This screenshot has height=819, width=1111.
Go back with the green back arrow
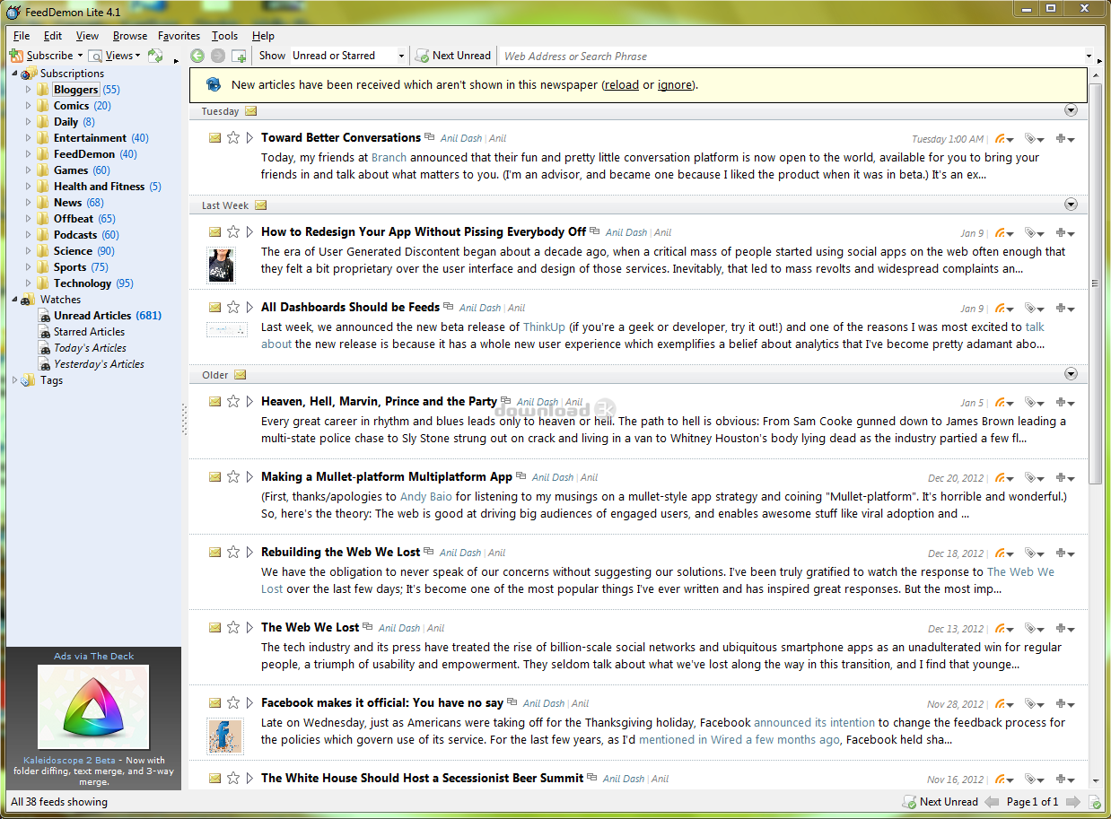[x=197, y=56]
